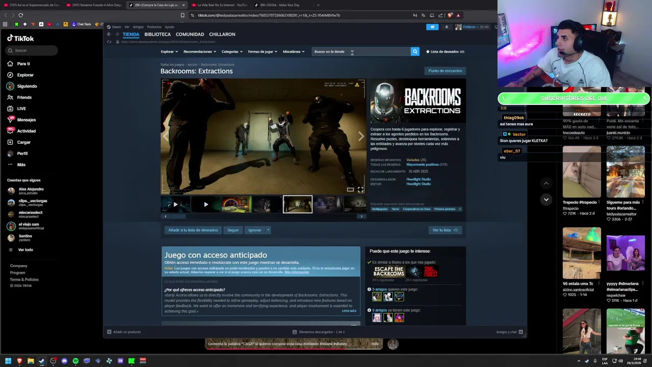Show previous screenshot with left arrow
This screenshot has height=367, width=652.
coord(165,136)
